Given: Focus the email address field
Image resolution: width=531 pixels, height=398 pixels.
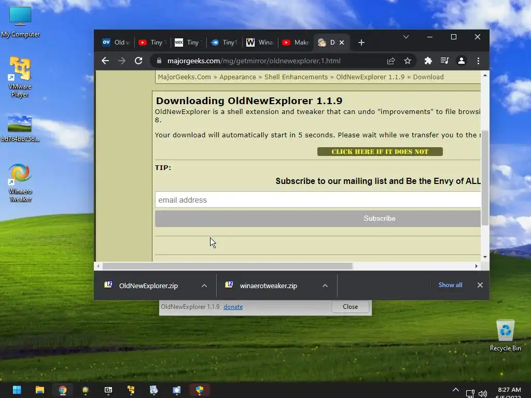Looking at the screenshot, I should click(318, 200).
